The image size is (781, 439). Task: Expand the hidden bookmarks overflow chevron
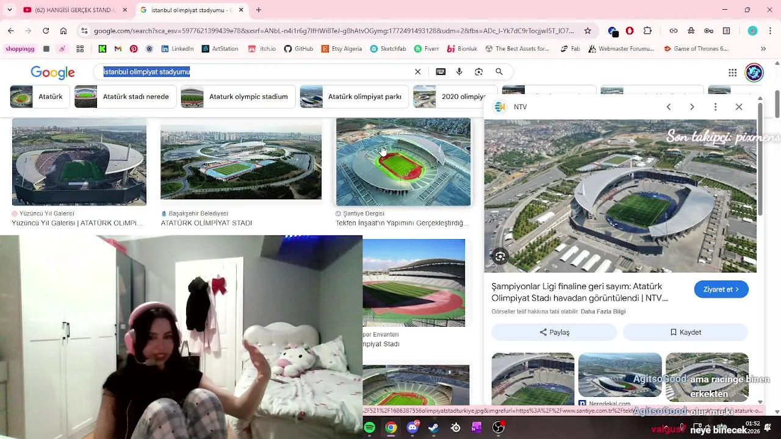763,49
